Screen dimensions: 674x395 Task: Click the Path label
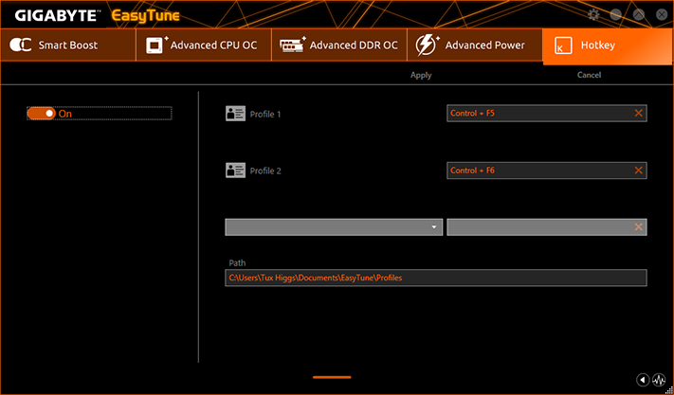[x=237, y=262]
